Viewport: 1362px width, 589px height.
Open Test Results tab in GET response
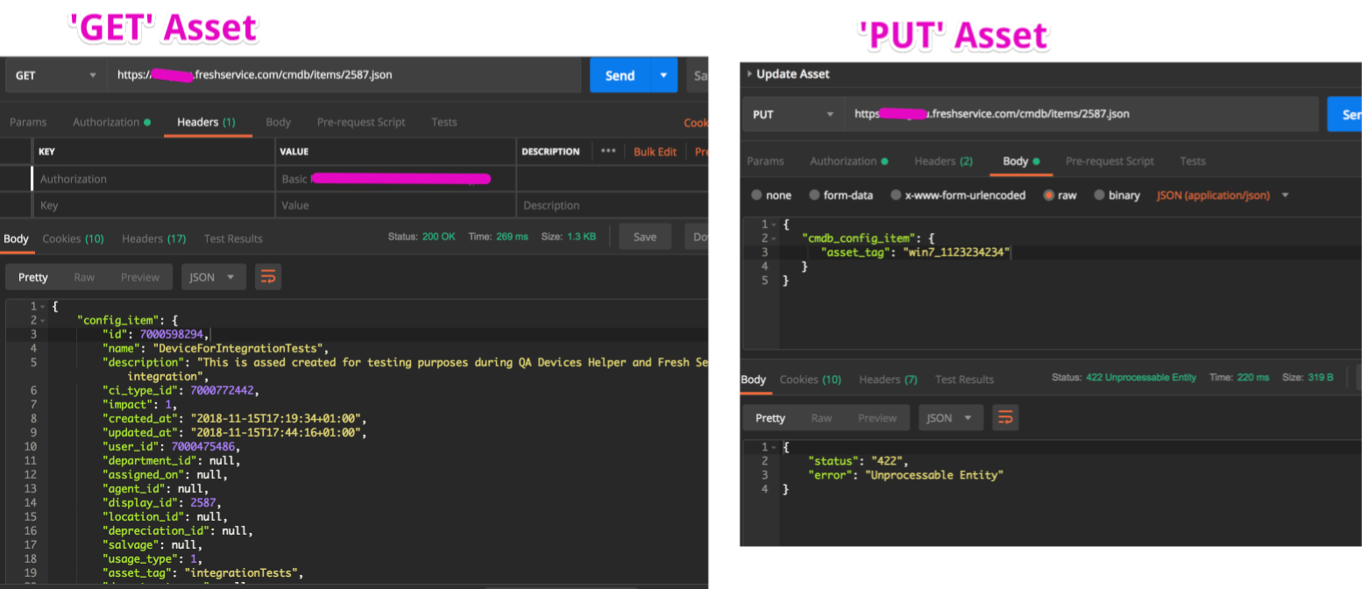click(233, 238)
